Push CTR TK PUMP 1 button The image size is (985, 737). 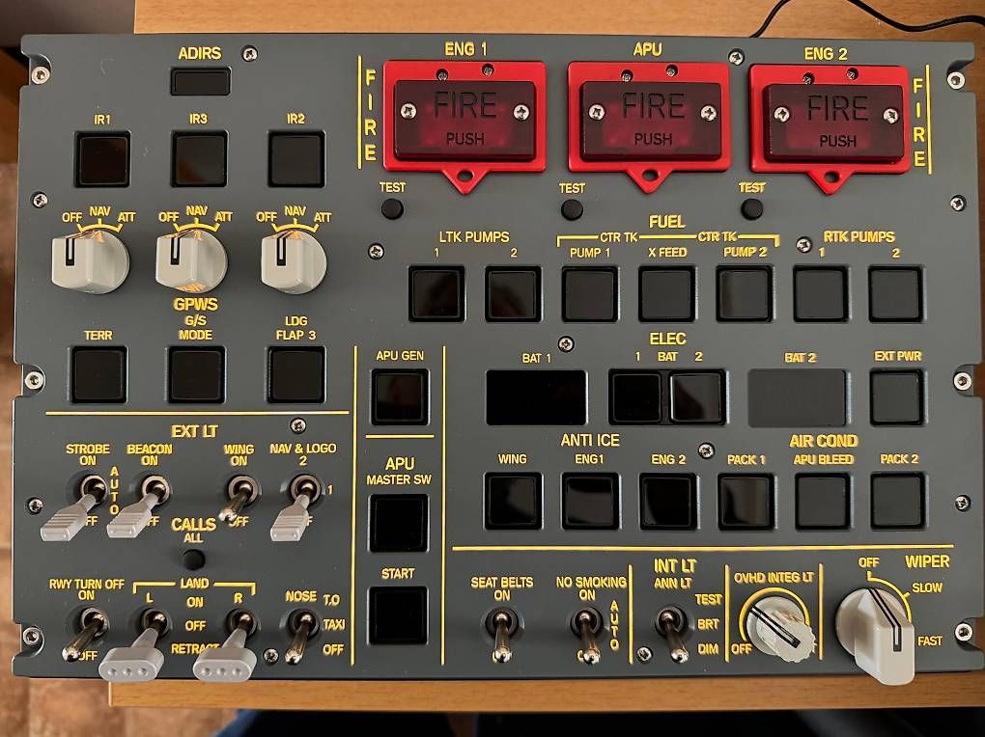[590, 294]
